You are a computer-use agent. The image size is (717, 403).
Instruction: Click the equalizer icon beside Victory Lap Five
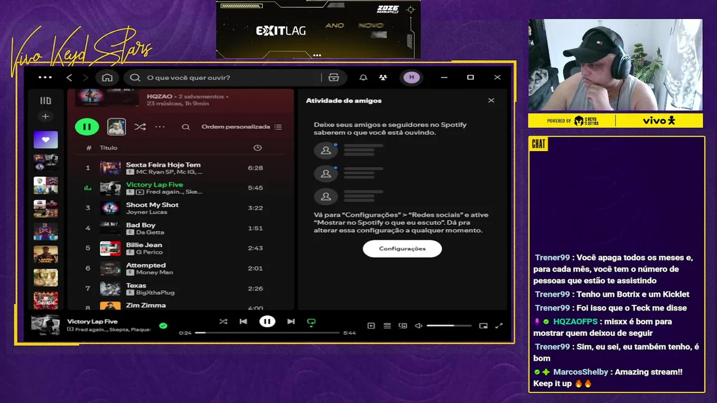point(87,188)
